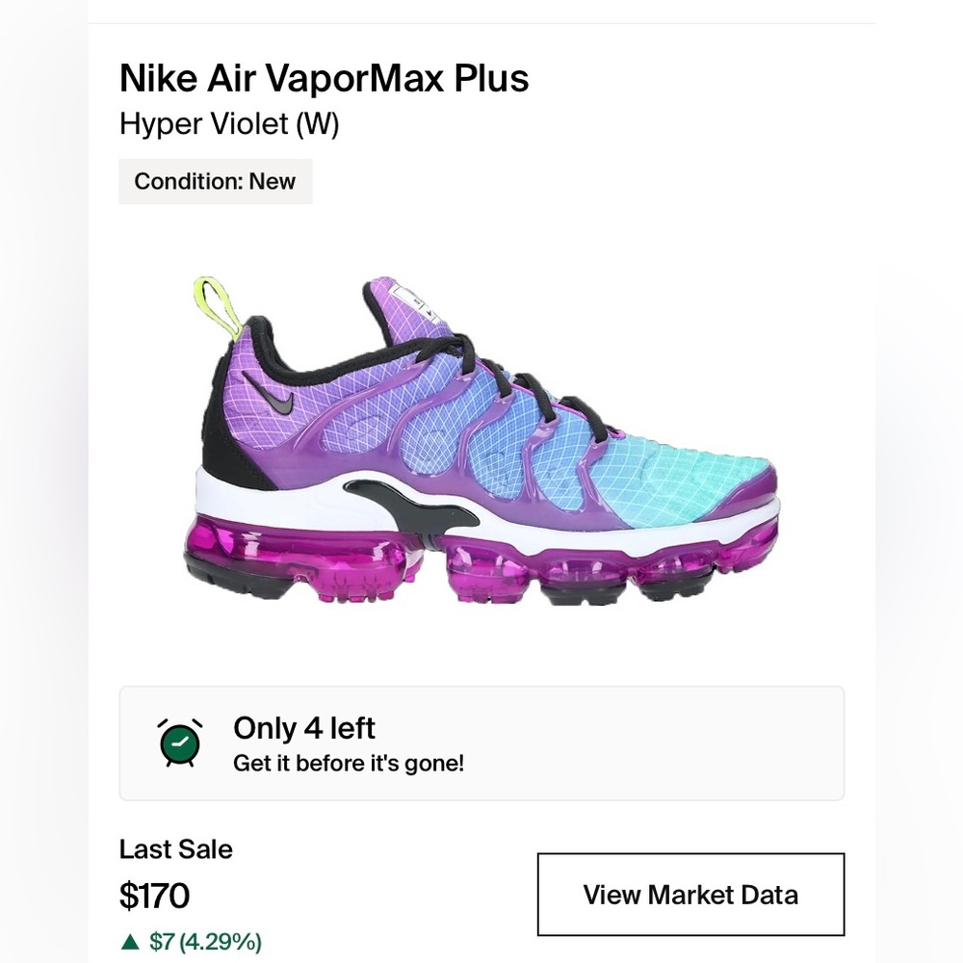Select the 'Get it before it's gone!' text
Viewport: 963px width, 963px height.
pyautogui.click(x=349, y=764)
